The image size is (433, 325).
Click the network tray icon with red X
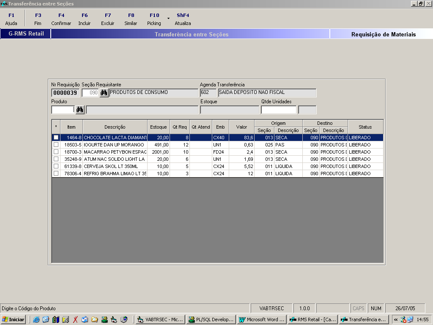point(403,319)
